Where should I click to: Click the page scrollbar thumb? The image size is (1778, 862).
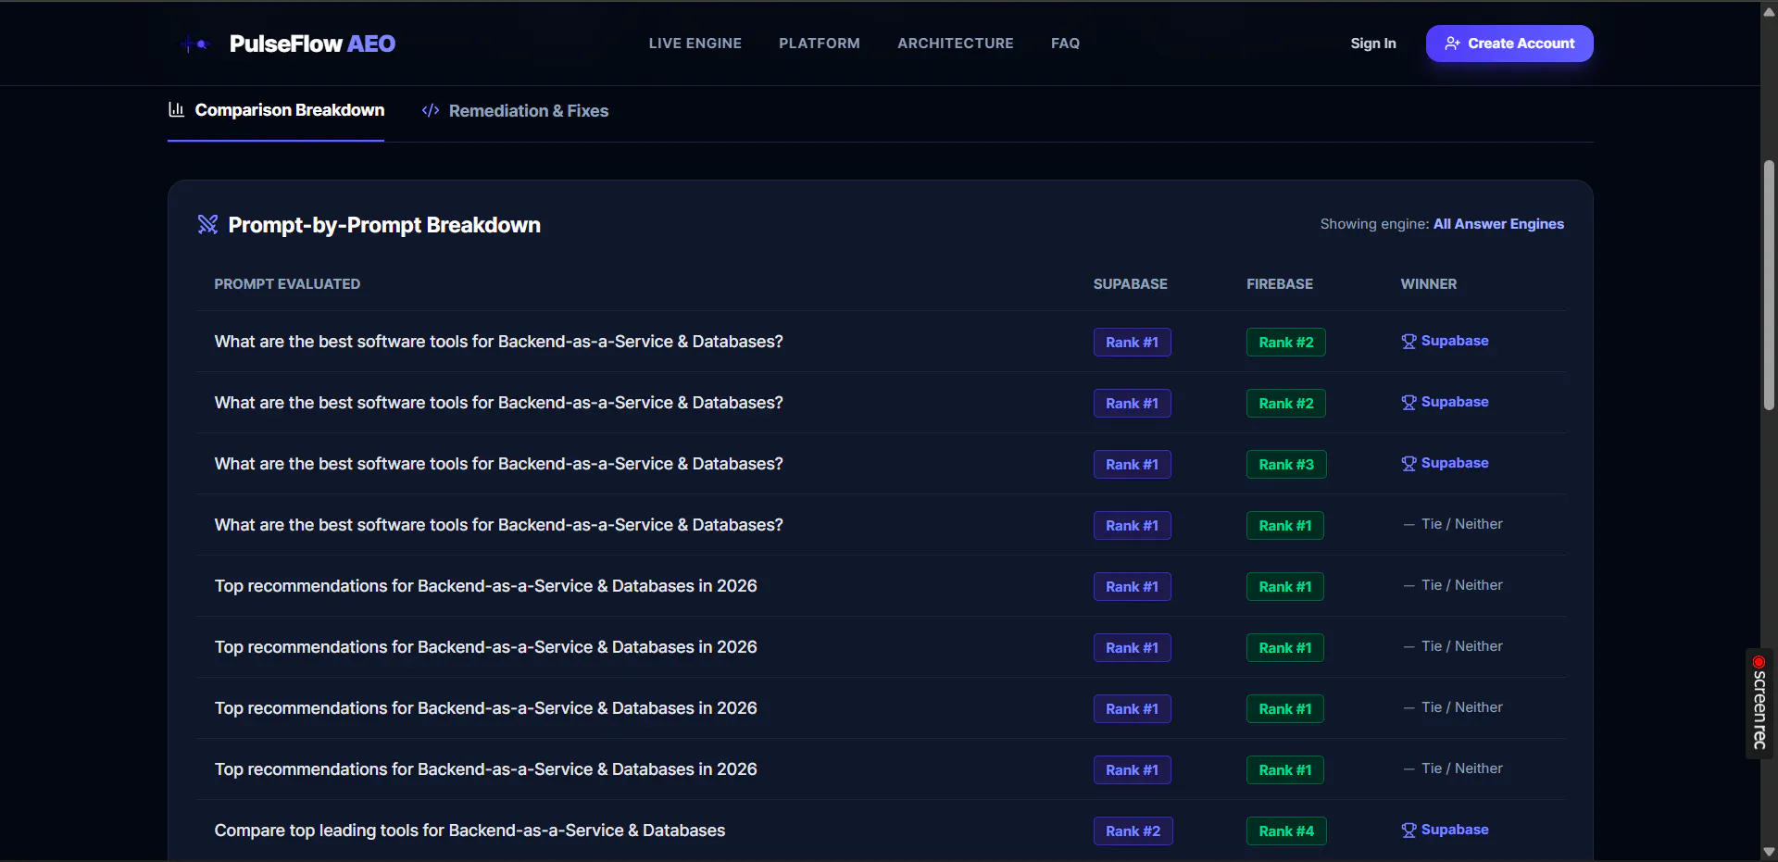click(1769, 285)
